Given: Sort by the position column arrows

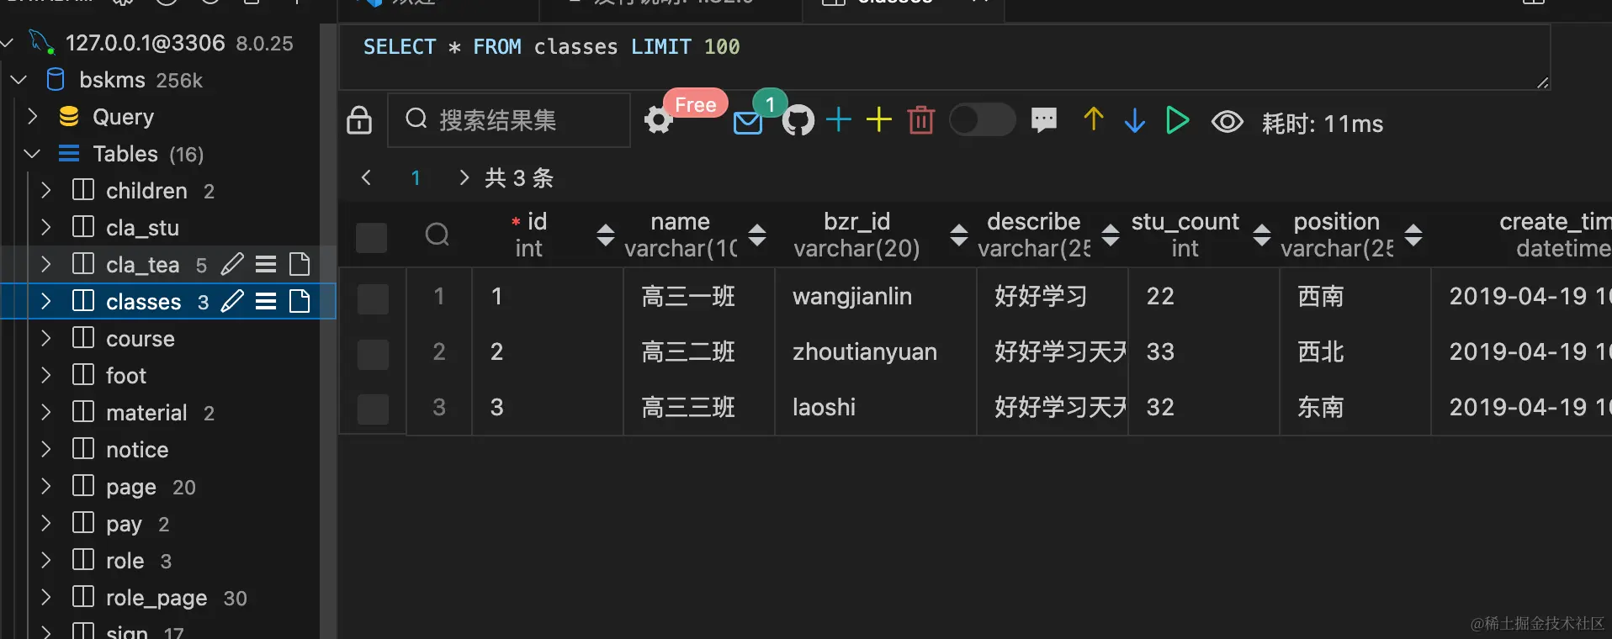Looking at the screenshot, I should click(x=1413, y=235).
